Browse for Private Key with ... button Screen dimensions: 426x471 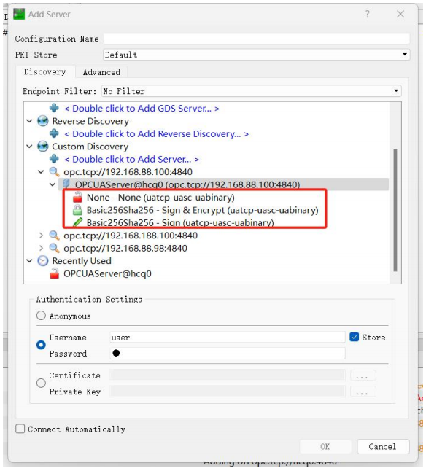coord(363,392)
